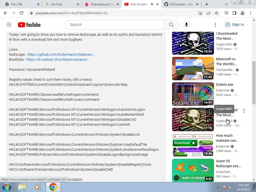Click Chrome icon in taskbar
The width and height of the screenshot is (256, 192).
click(53, 187)
